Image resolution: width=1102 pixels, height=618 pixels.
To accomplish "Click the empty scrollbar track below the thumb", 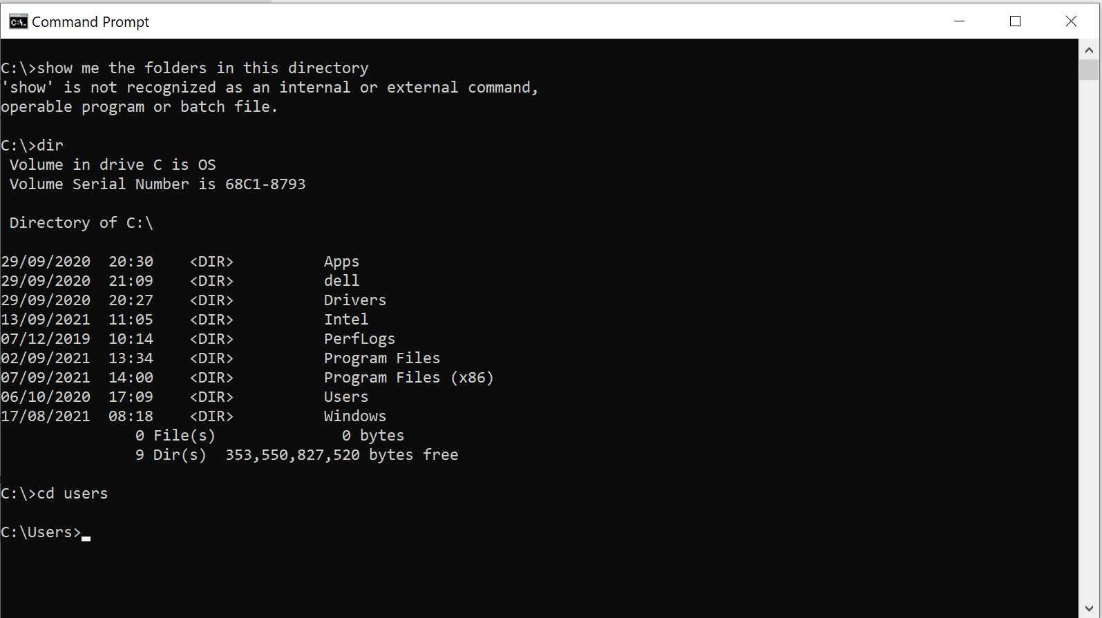I will tap(1089, 345).
